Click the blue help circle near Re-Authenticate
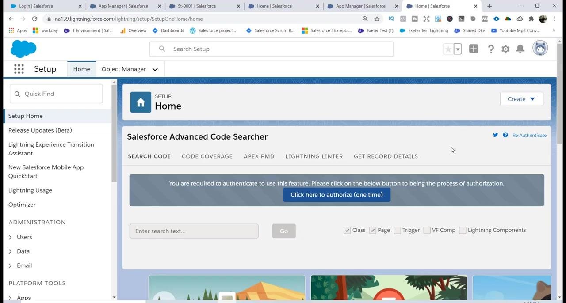The width and height of the screenshot is (566, 303). pyautogui.click(x=505, y=135)
